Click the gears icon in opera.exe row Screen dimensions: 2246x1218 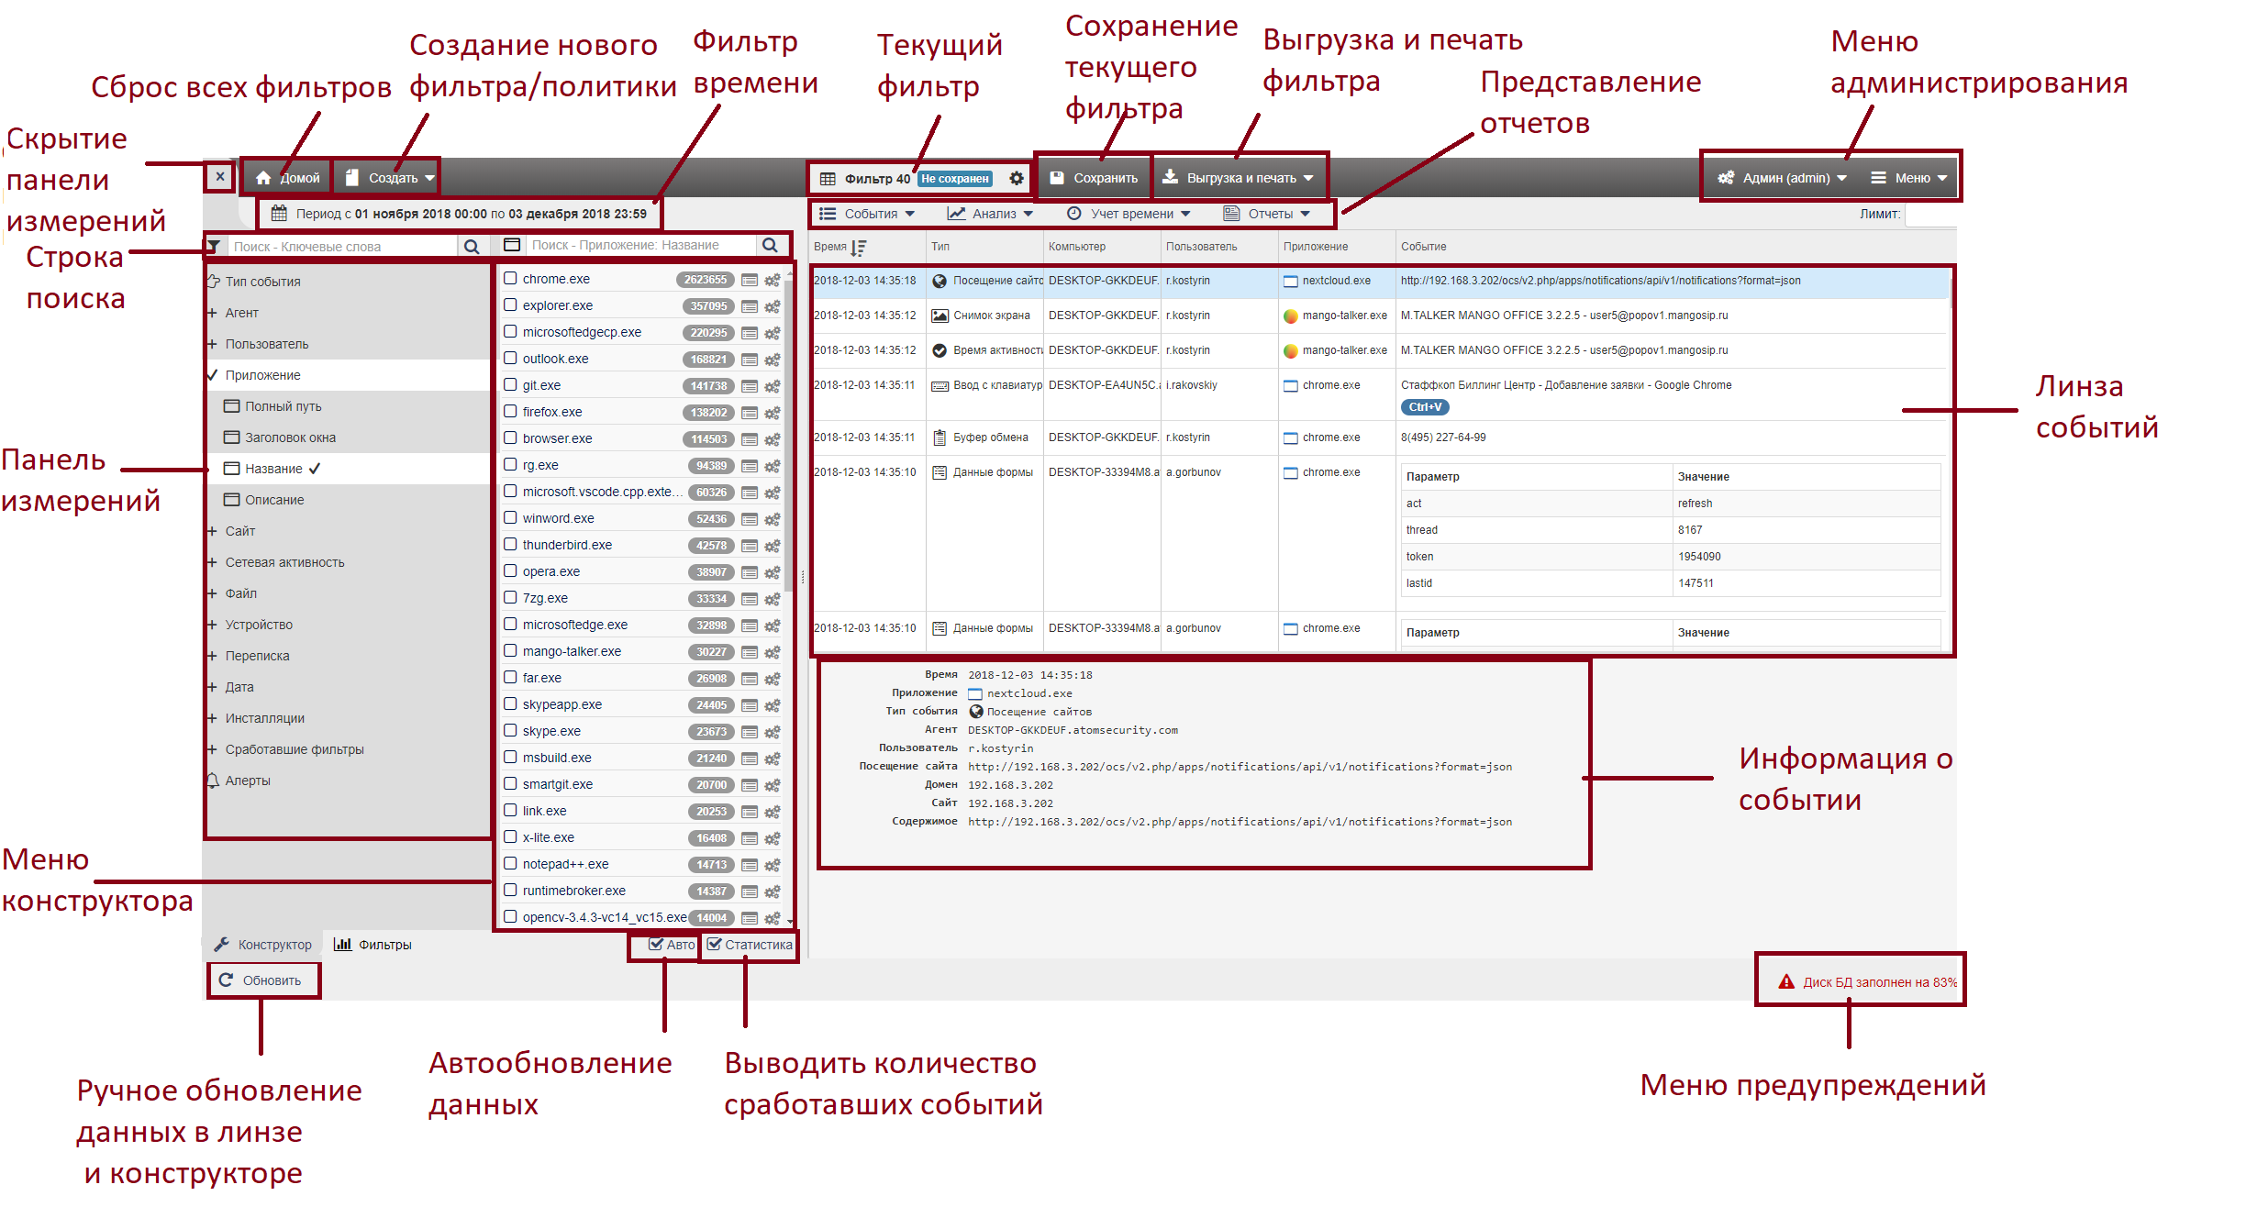773,572
